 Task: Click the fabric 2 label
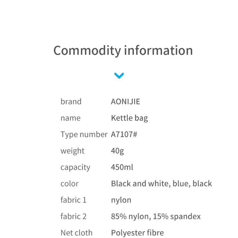[x=73, y=216]
